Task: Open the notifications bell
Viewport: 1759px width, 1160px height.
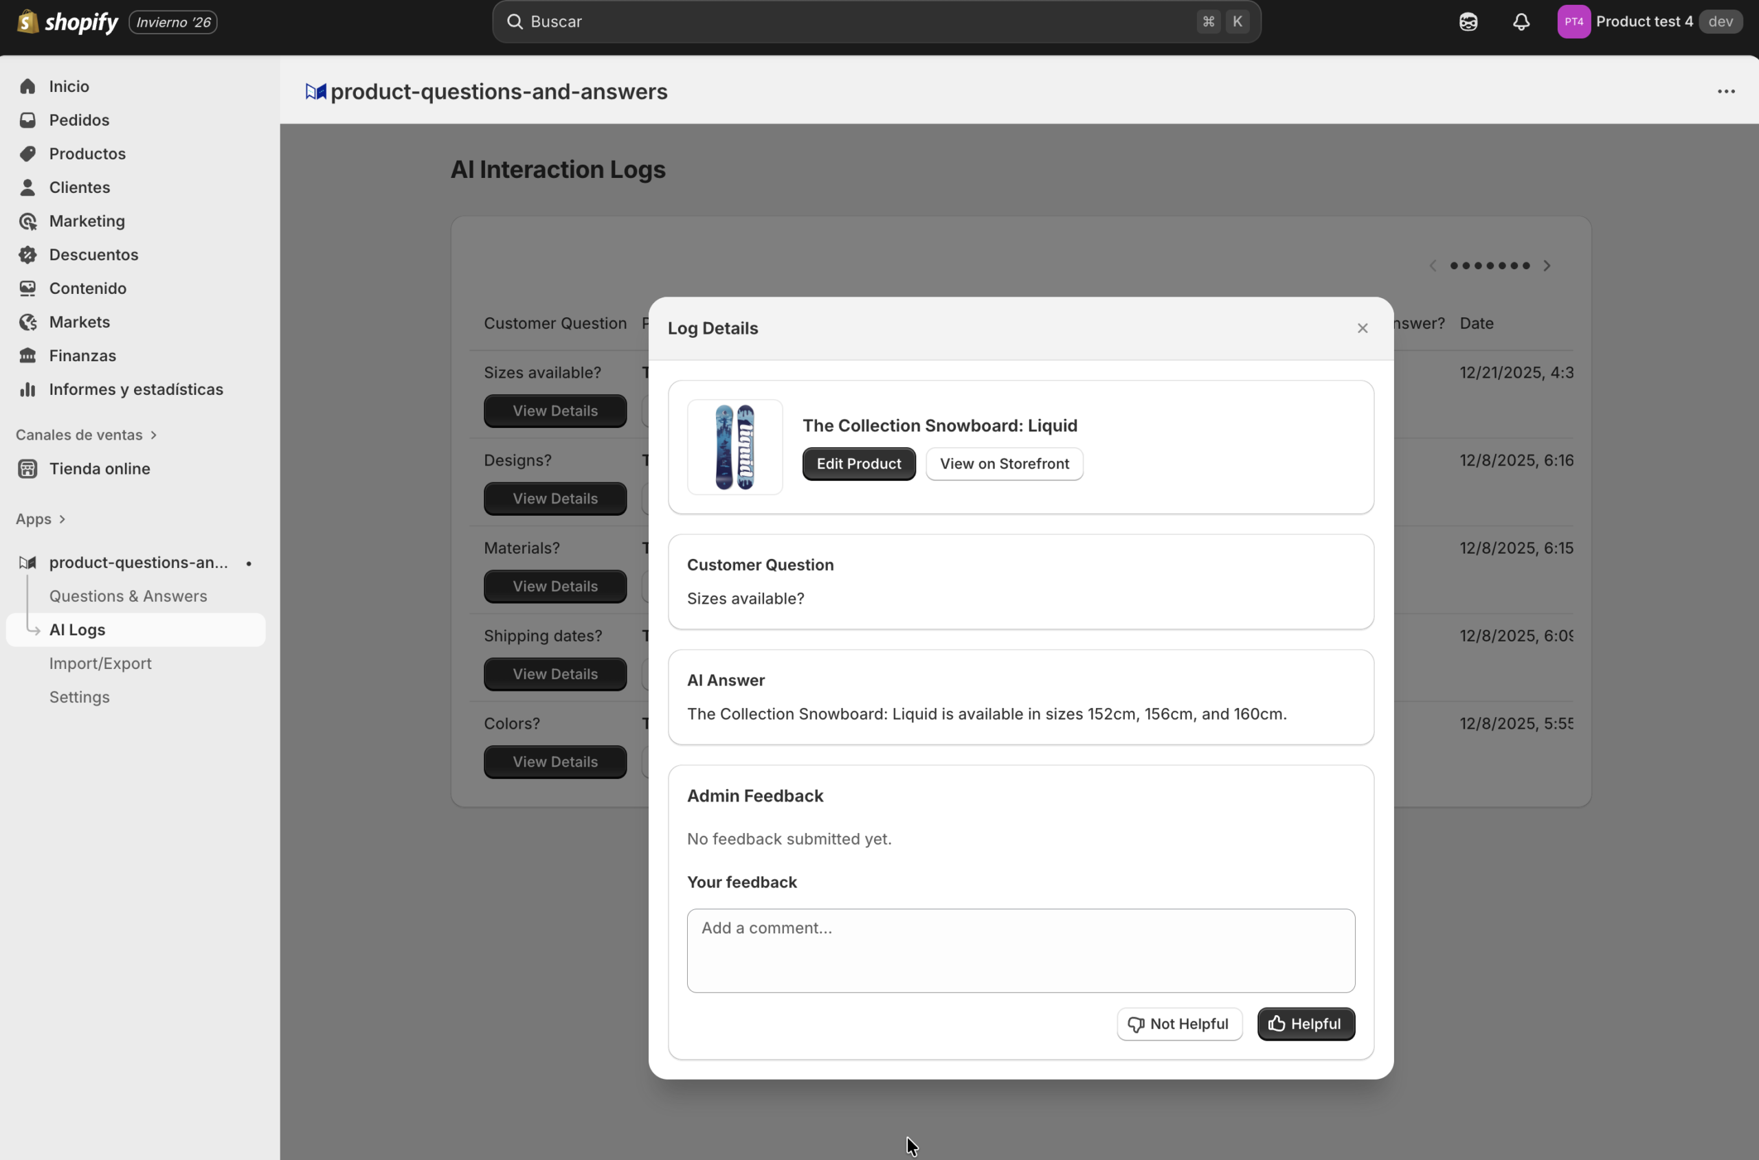Action: 1521,22
